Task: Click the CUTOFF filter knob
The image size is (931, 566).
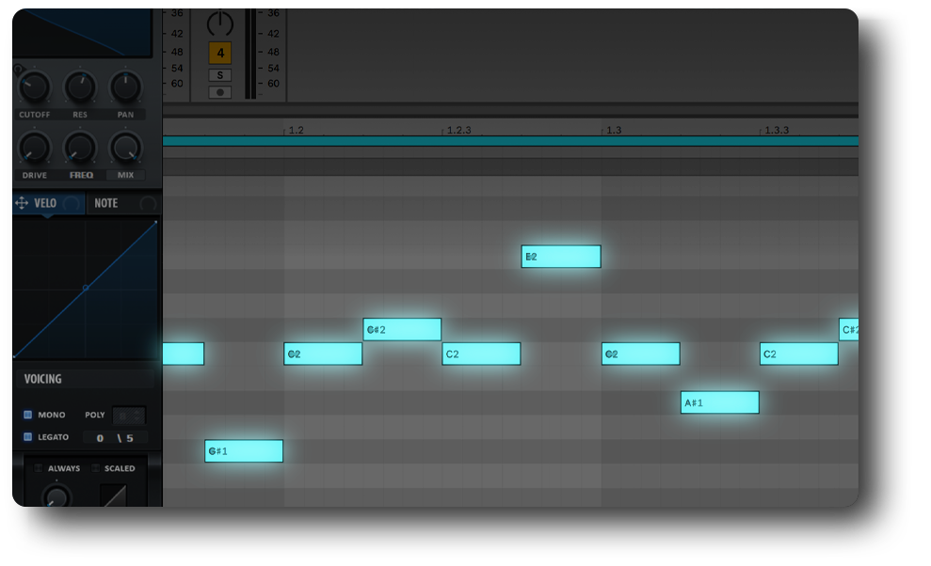Action: tap(34, 88)
